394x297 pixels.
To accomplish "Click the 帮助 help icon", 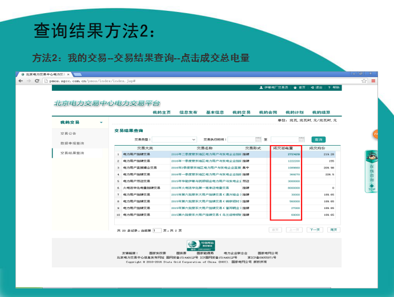I will [329, 87].
